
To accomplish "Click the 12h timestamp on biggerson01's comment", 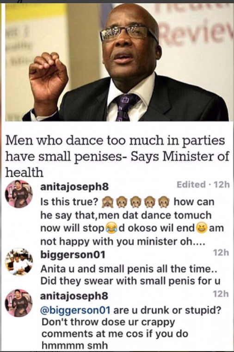I will pos(221,253).
